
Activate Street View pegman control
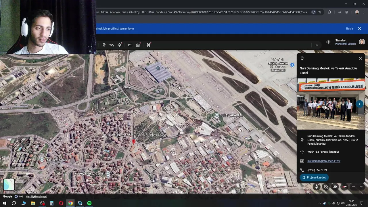(317, 187)
